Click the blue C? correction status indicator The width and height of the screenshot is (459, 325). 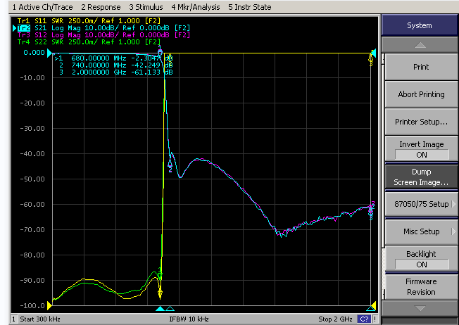pos(364,319)
